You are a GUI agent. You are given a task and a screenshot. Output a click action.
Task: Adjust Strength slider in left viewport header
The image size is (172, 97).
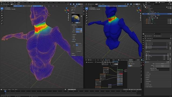click(x=37, y=6)
